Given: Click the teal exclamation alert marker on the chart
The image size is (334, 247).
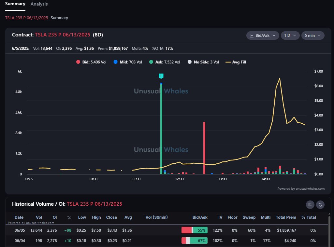Looking at the screenshot, I should tap(161, 76).
